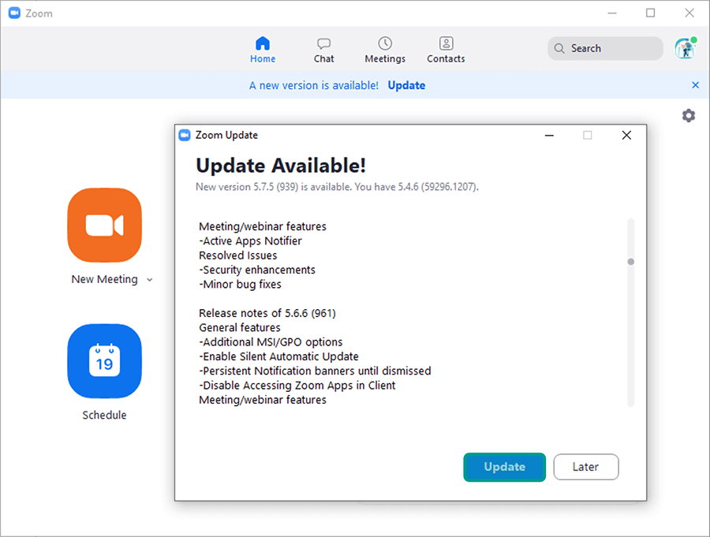Click the release notes scrollbar thumb
Image resolution: width=710 pixels, height=537 pixels.
630,261
